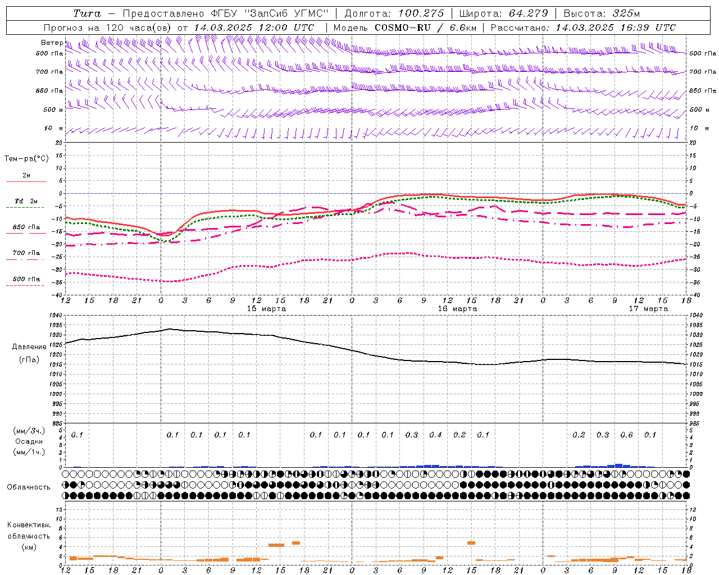The height and width of the screenshot is (575, 719).
Task: Click the "16 марта" date label
Action: click(x=457, y=309)
